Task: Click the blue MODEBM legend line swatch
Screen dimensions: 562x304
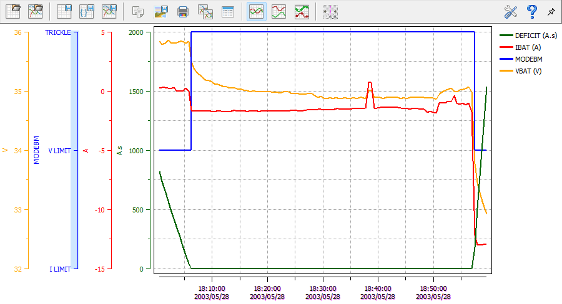Action: 506,59
